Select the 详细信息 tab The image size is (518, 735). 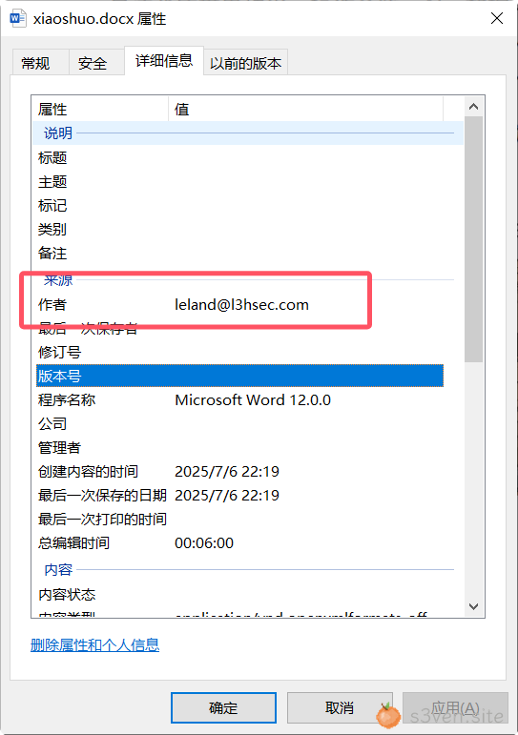point(164,60)
